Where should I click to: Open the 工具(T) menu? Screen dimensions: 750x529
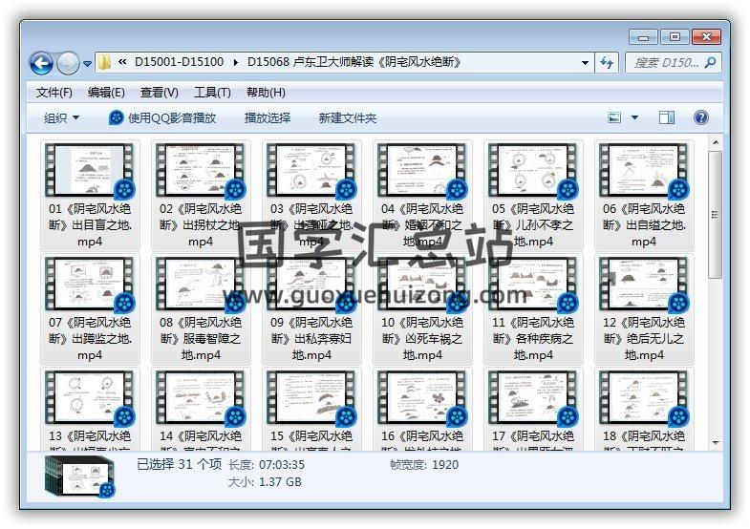tap(212, 93)
